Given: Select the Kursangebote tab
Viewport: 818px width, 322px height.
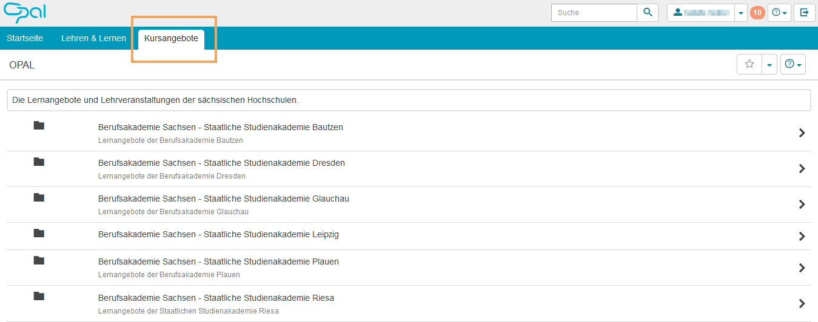Looking at the screenshot, I should pyautogui.click(x=171, y=38).
